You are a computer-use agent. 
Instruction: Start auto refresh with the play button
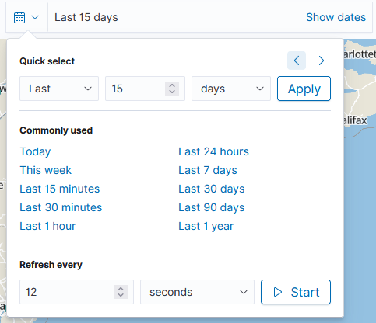(296, 292)
